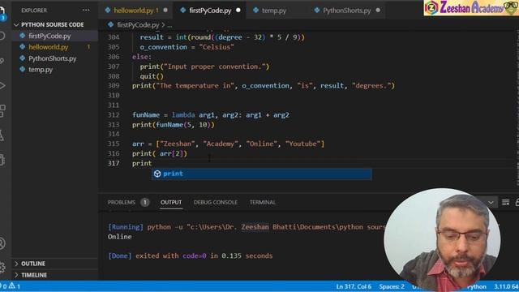The image size is (519, 292).
Task: Open the output channel dropdown chevron
Action: (x=491, y=202)
